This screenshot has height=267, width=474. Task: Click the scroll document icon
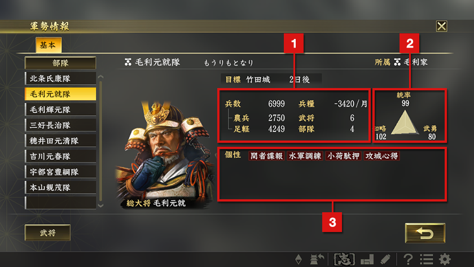pos(385,259)
